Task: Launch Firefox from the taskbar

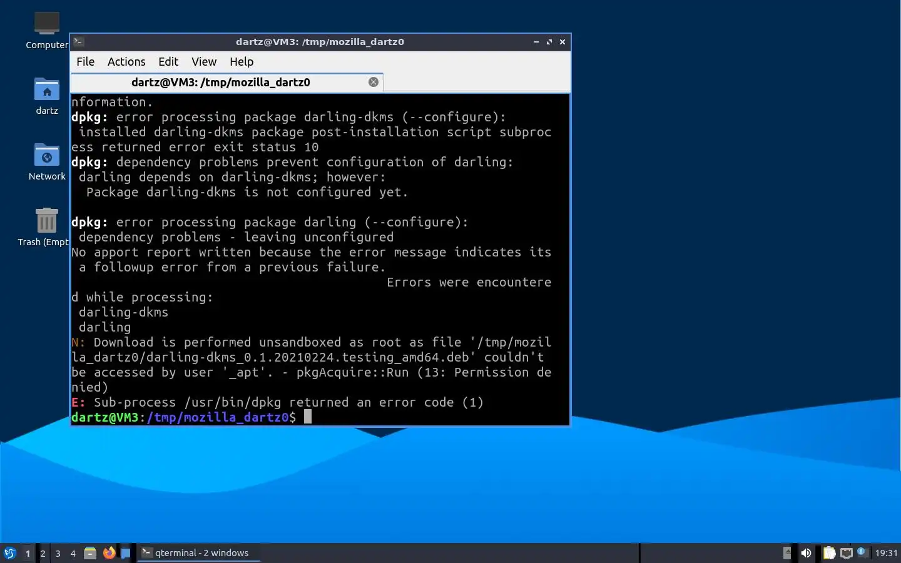Action: click(109, 553)
